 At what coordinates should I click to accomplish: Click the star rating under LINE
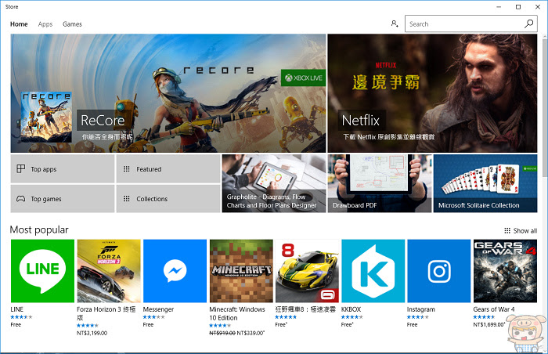coord(21,317)
